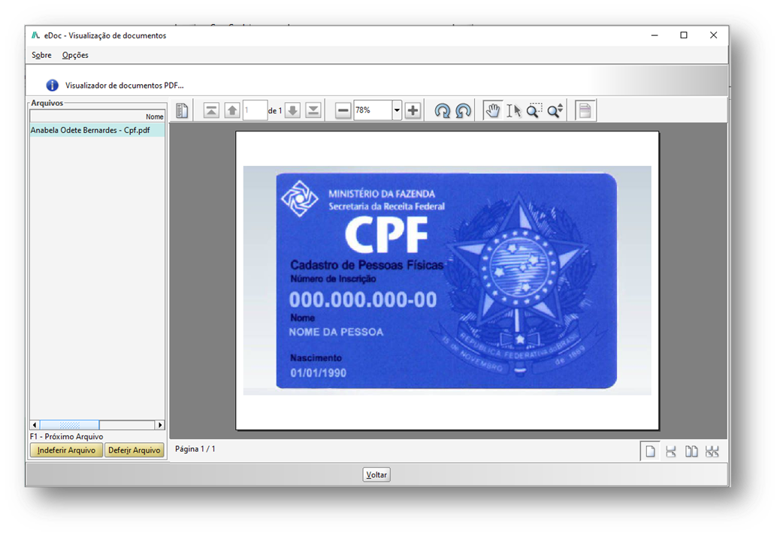Close the eDoc window
The height and width of the screenshot is (536, 780).
click(713, 35)
